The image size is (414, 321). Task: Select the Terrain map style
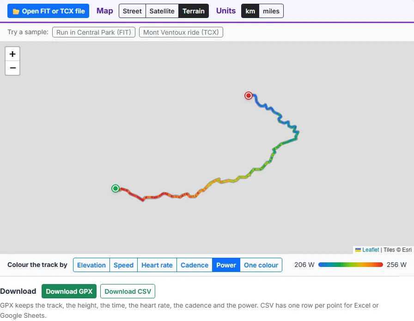(194, 11)
